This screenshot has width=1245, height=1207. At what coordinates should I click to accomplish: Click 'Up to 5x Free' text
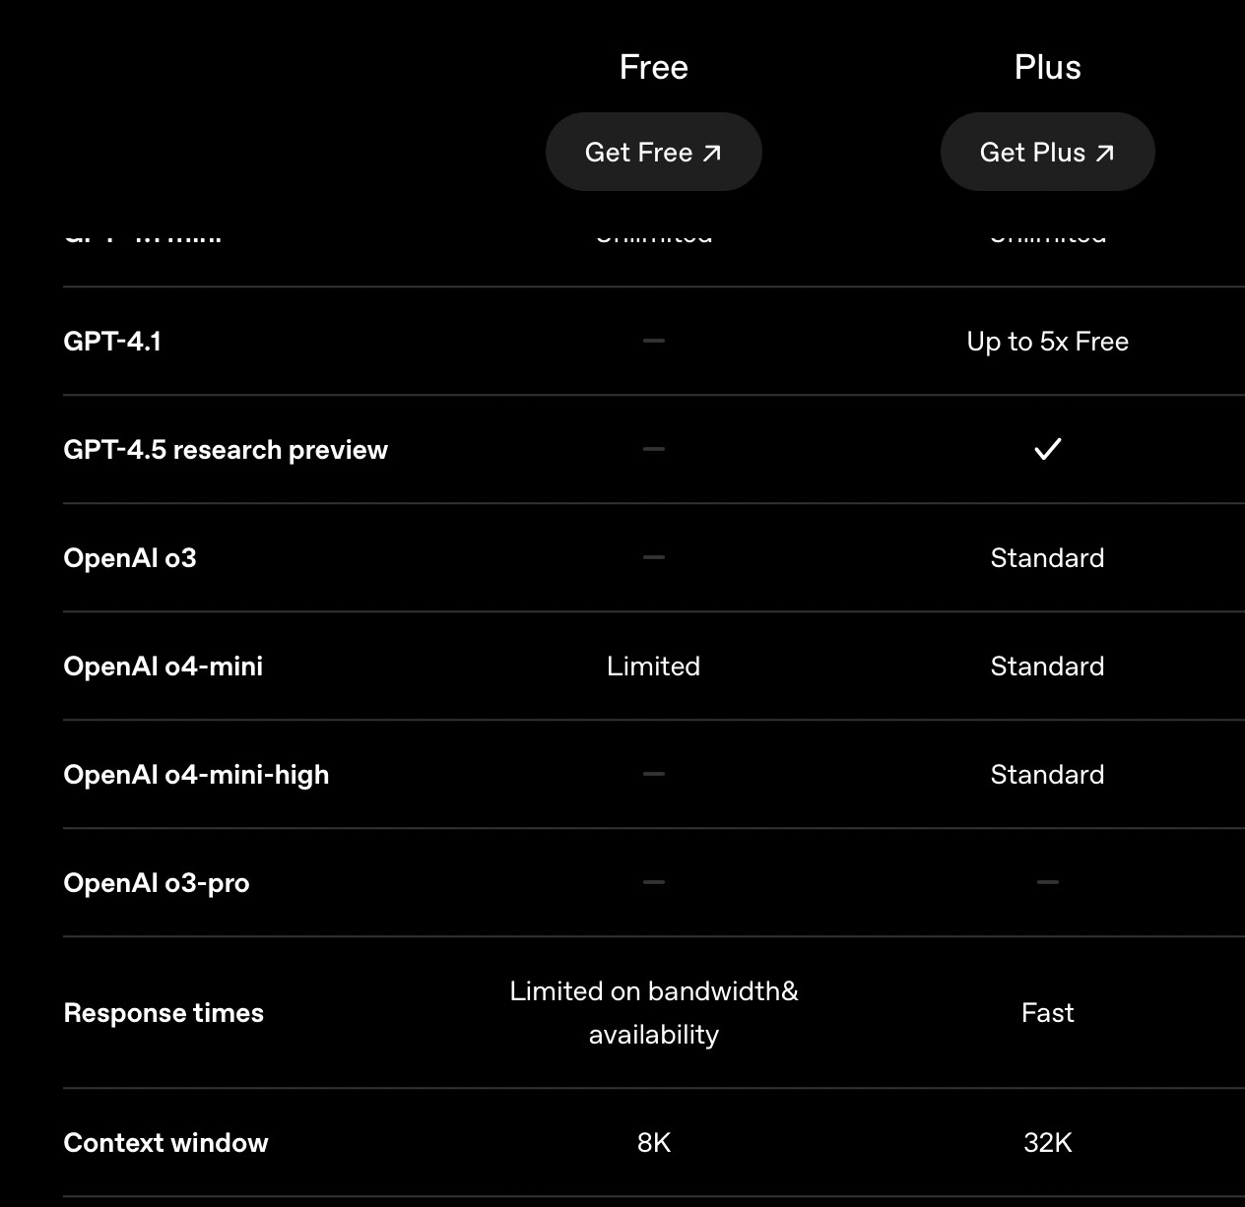[x=1047, y=342]
